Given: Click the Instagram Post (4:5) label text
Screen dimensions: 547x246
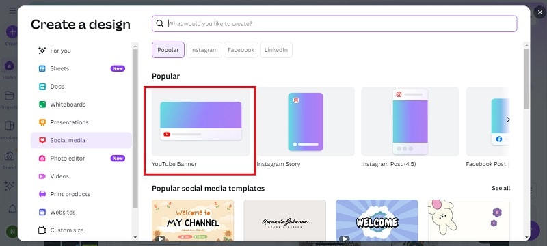Looking at the screenshot, I should pyautogui.click(x=388, y=164).
